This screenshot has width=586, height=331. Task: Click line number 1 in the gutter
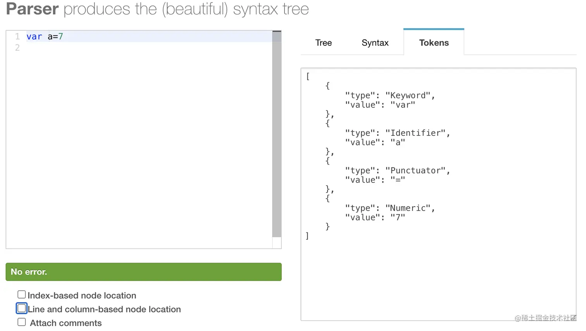point(17,36)
